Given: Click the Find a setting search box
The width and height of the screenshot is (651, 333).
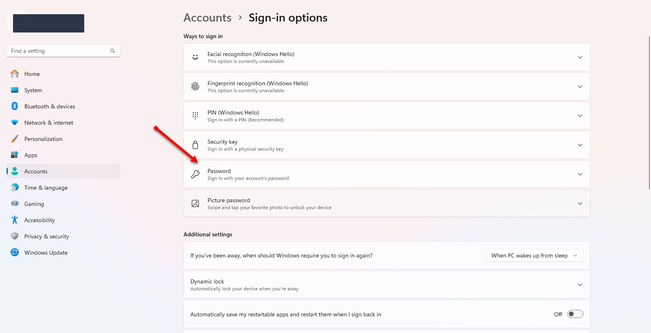Looking at the screenshot, I should (63, 50).
